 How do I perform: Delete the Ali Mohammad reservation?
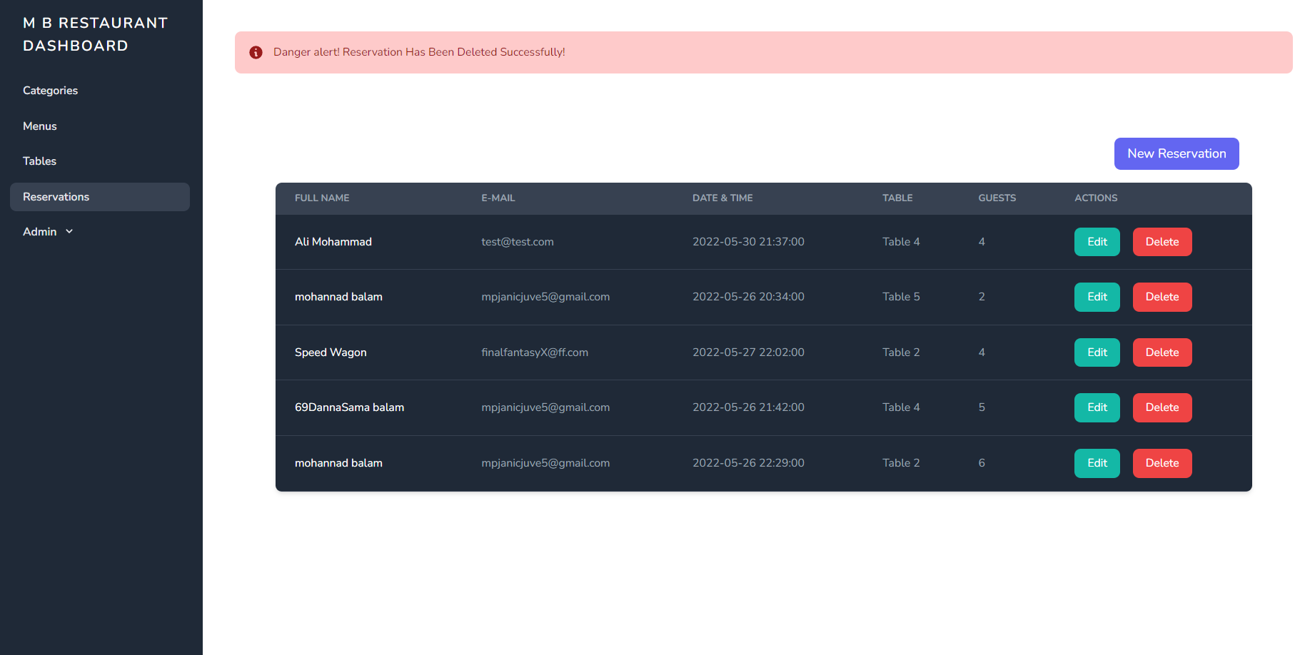click(x=1162, y=242)
